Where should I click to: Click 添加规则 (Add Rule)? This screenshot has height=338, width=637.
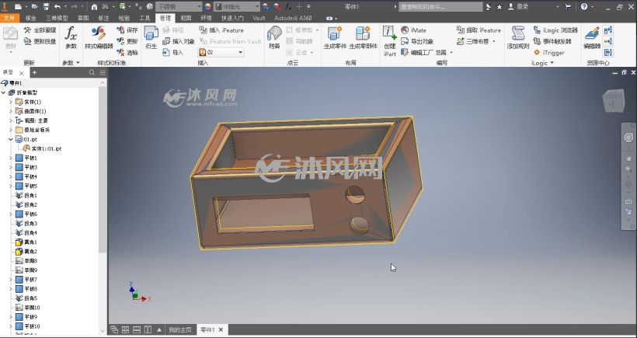pyautogui.click(x=518, y=37)
